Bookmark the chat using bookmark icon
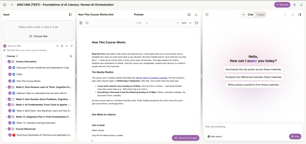 click(286, 15)
